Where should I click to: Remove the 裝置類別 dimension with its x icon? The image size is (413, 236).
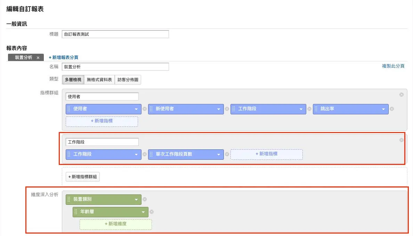coord(144,200)
